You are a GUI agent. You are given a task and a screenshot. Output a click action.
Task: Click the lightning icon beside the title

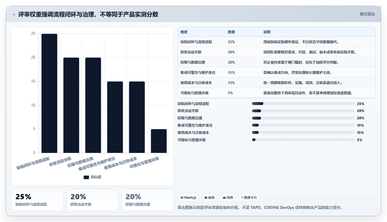point(14,15)
